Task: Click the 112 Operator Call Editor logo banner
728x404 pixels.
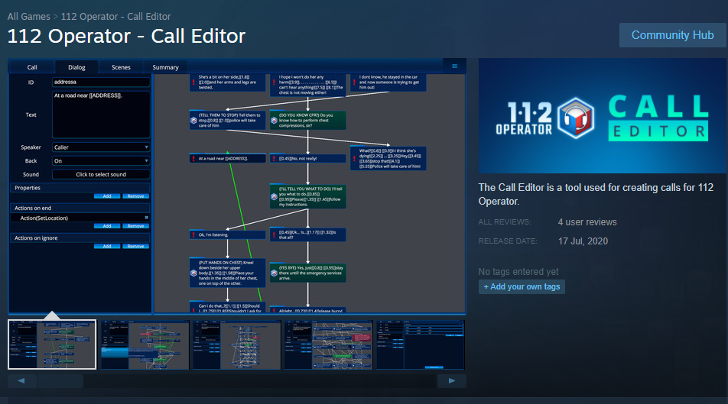Action: pos(602,116)
